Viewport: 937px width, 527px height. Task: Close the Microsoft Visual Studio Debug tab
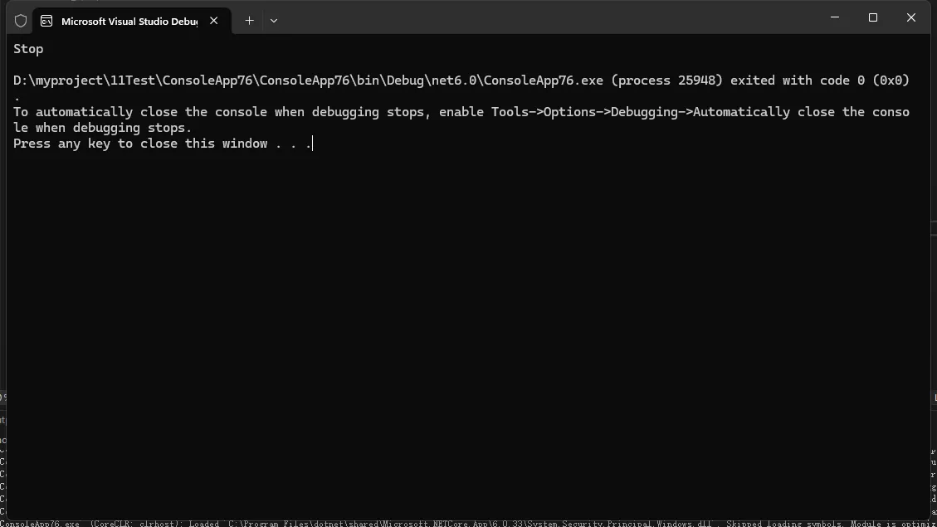click(x=214, y=21)
